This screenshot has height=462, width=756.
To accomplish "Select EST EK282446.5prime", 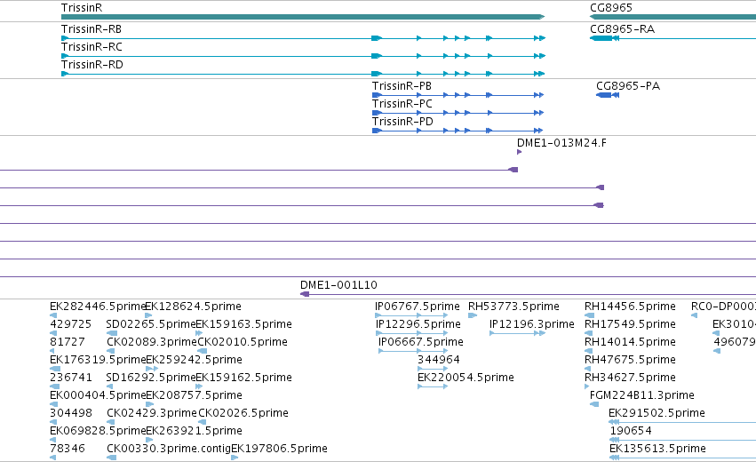I will coord(98,307).
